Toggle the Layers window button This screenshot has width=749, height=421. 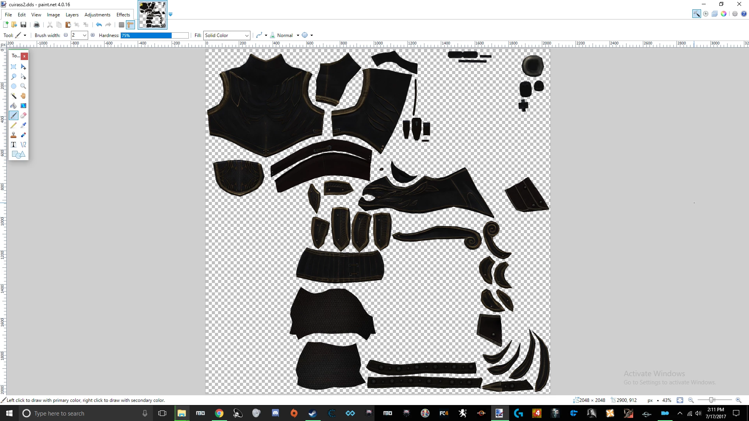click(x=715, y=14)
